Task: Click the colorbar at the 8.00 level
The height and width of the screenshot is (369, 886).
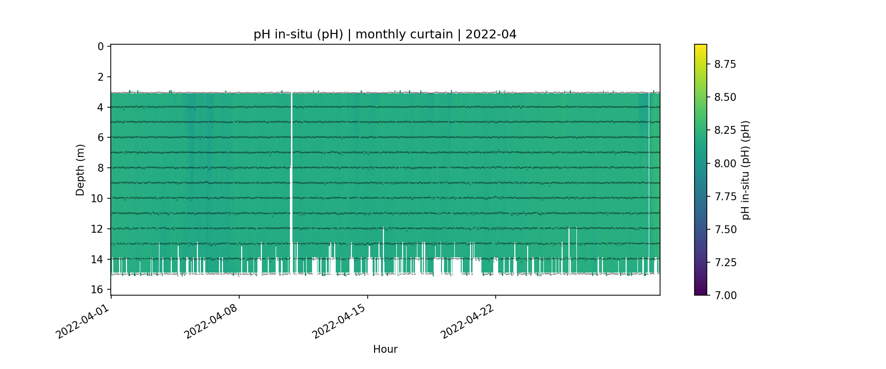Action: click(x=700, y=163)
